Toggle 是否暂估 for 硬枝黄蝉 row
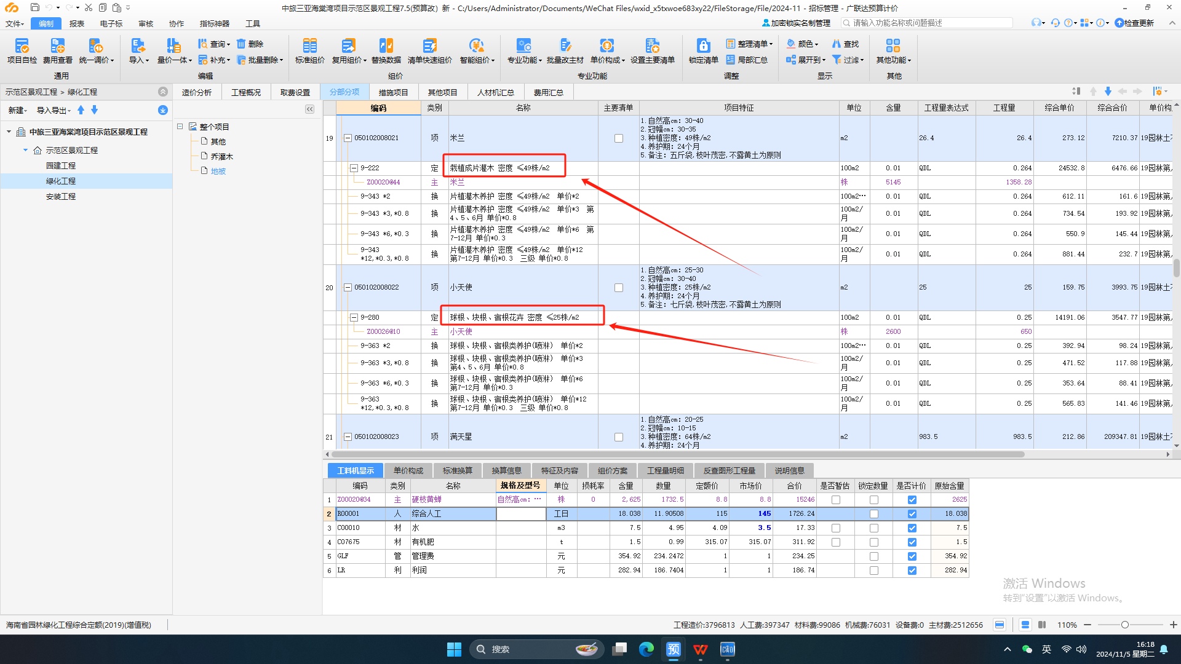1181x664 pixels. [835, 500]
